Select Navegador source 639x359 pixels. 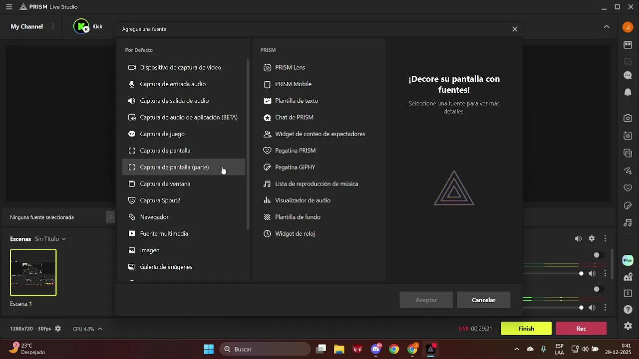[x=184, y=217]
